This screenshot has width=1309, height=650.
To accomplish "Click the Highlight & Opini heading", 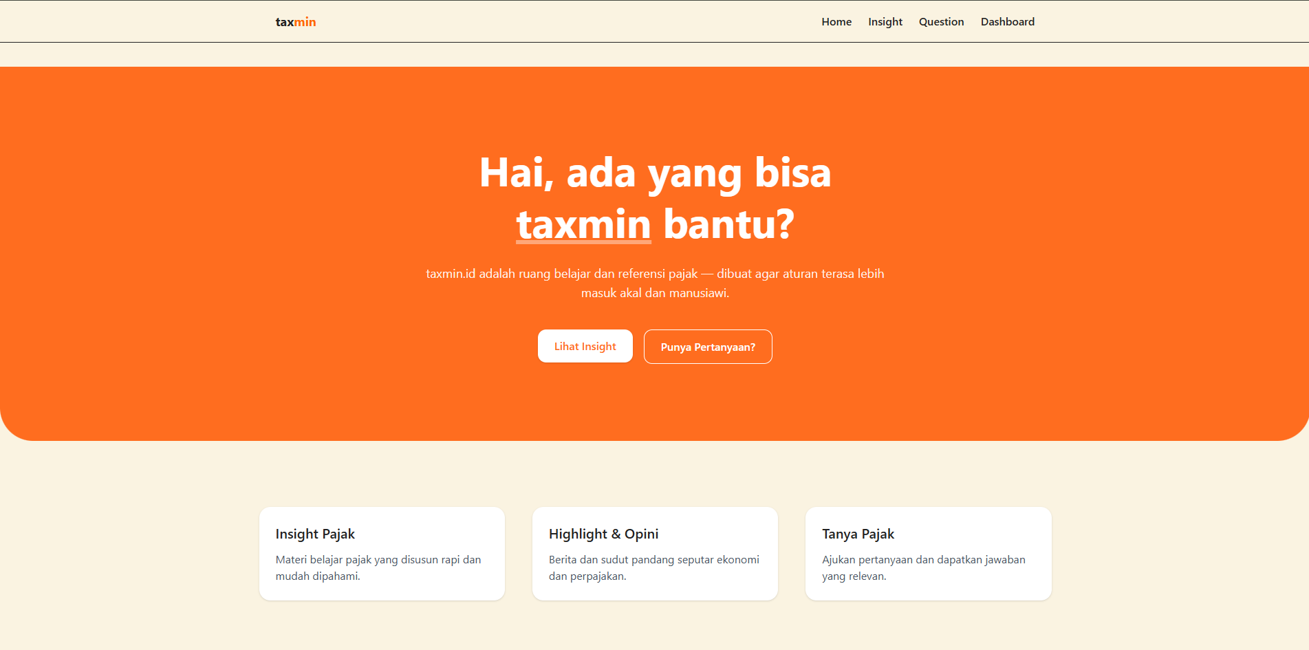I will (603, 534).
